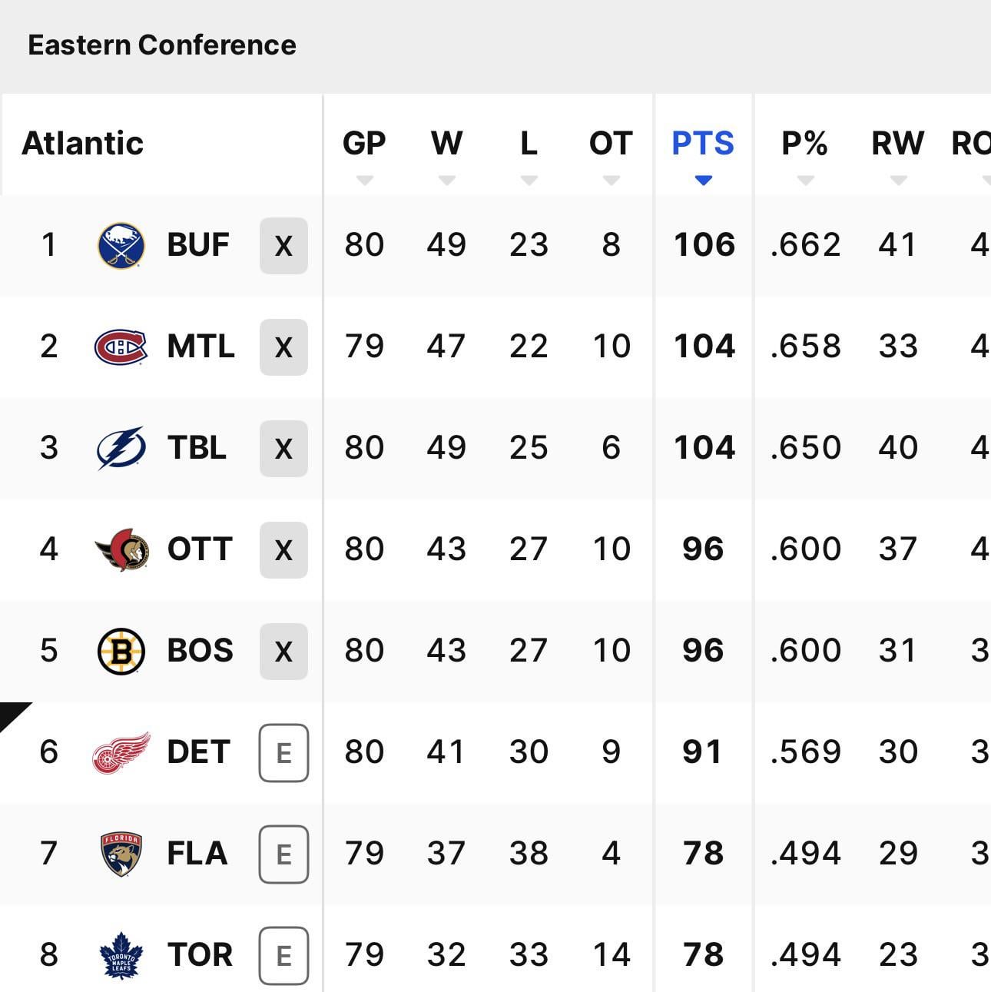Image resolution: width=991 pixels, height=992 pixels.
Task: Sort standings by the GP column
Action: (x=364, y=144)
